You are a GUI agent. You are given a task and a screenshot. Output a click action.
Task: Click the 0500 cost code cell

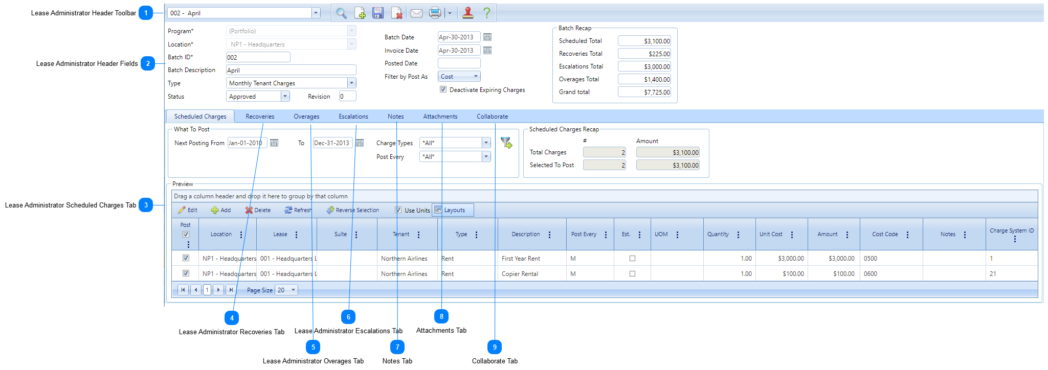(x=891, y=259)
